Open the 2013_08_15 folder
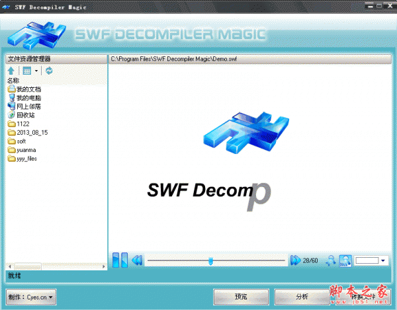The height and width of the screenshot is (310, 397). (x=28, y=132)
